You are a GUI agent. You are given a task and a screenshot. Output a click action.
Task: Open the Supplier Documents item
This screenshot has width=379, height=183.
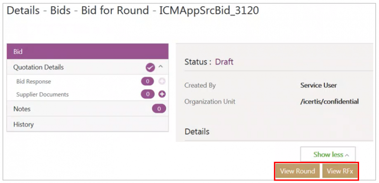[x=43, y=94]
